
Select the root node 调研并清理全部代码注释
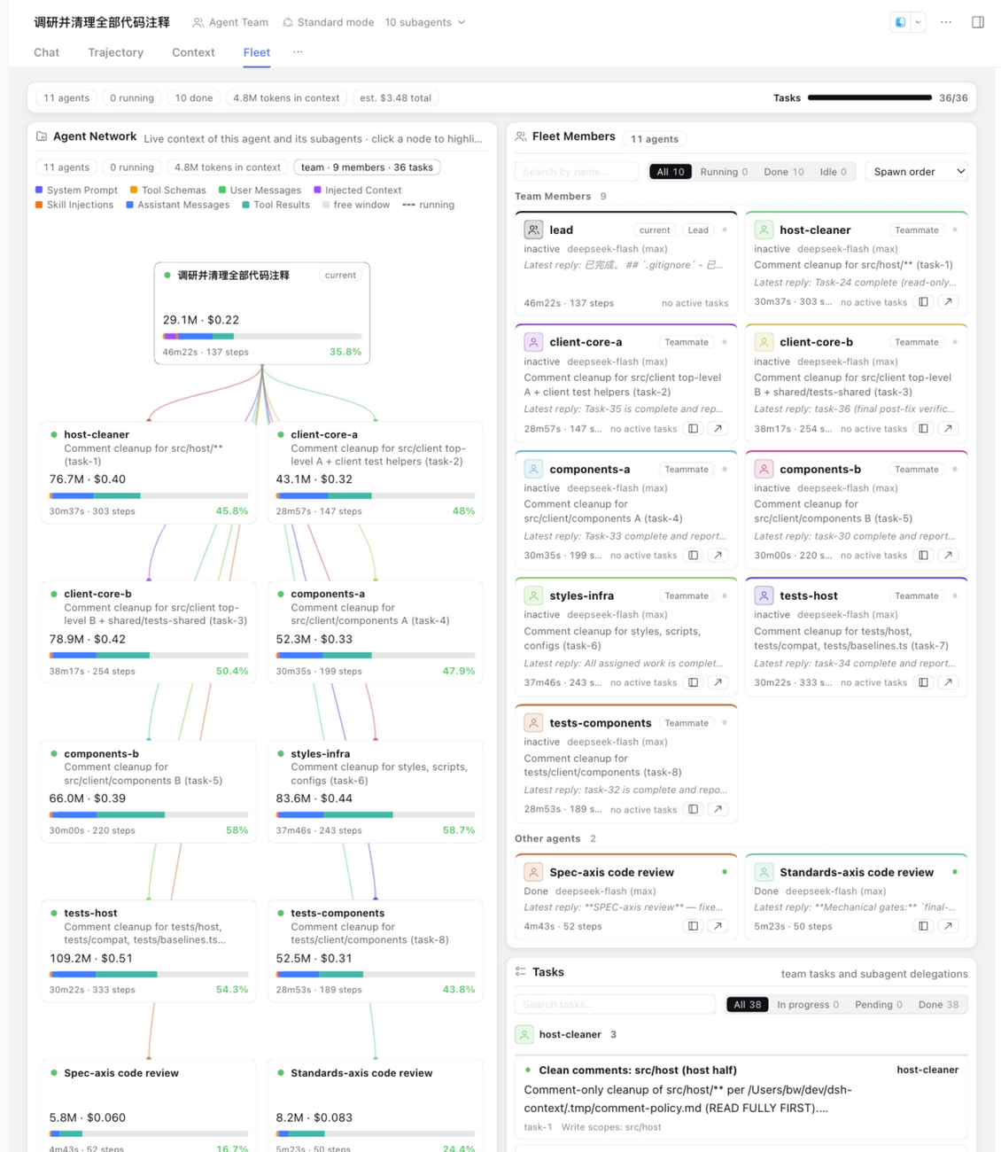tap(262, 313)
